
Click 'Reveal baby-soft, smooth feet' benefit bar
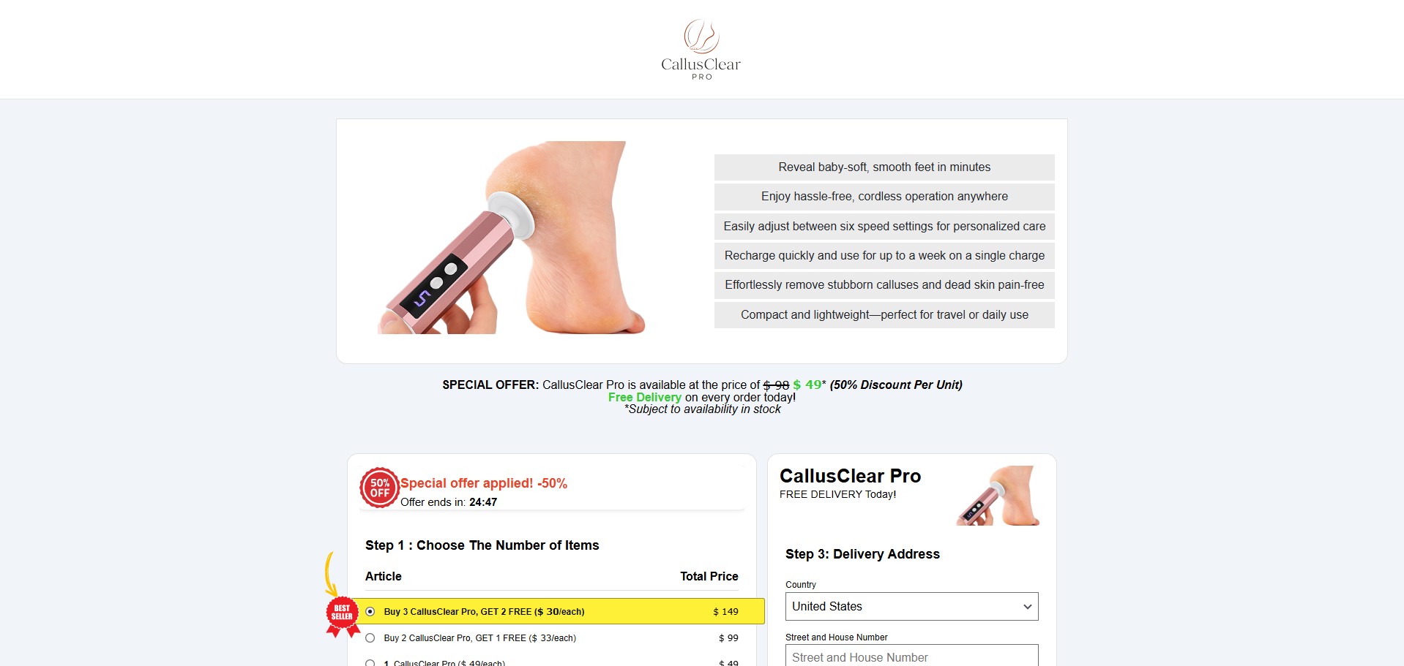884,167
